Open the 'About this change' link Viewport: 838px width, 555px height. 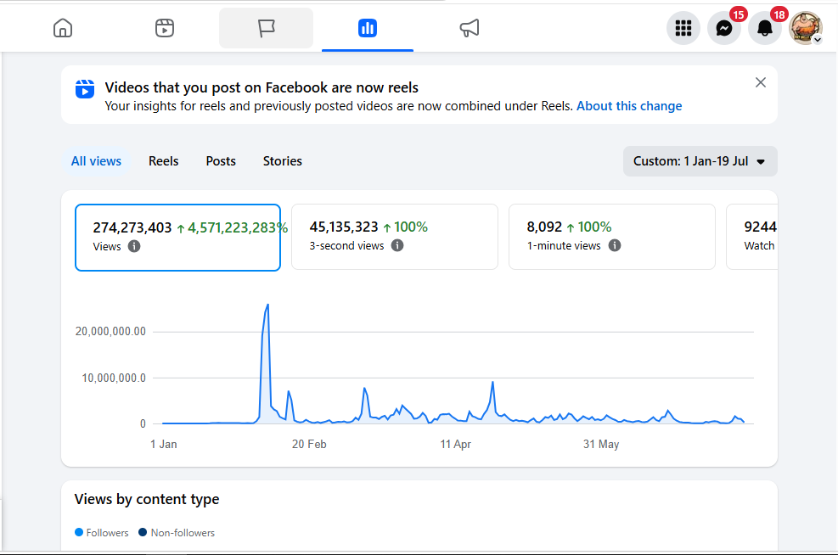[629, 106]
